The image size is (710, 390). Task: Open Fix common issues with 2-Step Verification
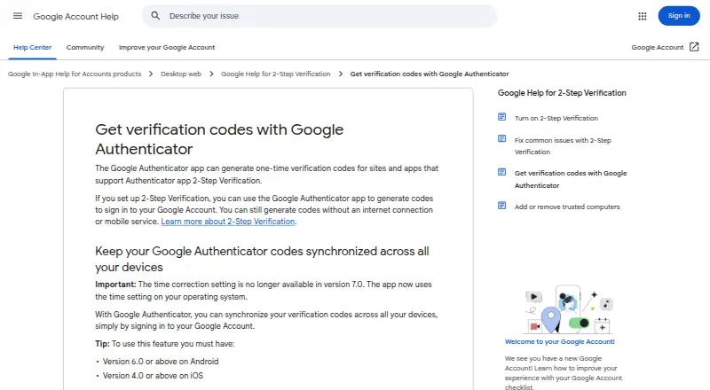click(x=563, y=146)
